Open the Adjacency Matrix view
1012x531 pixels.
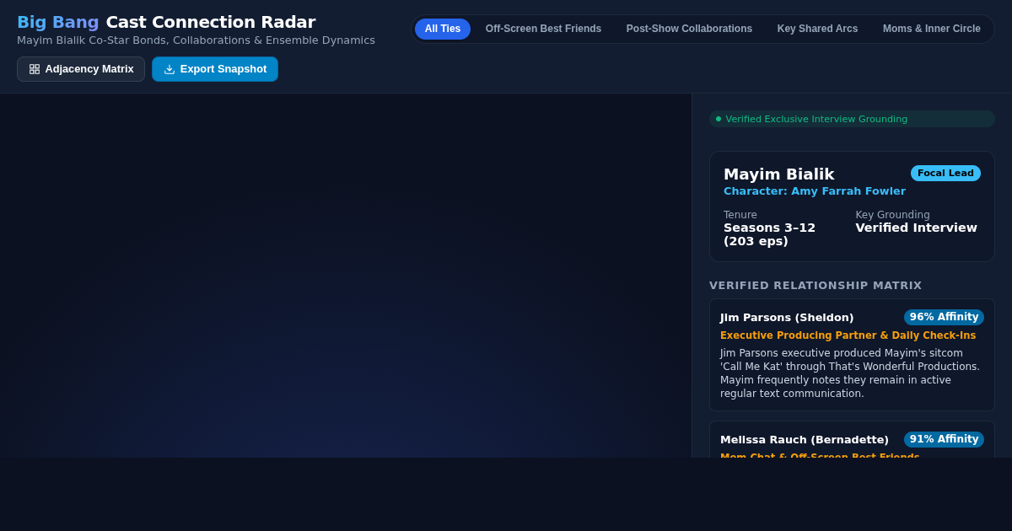click(81, 69)
